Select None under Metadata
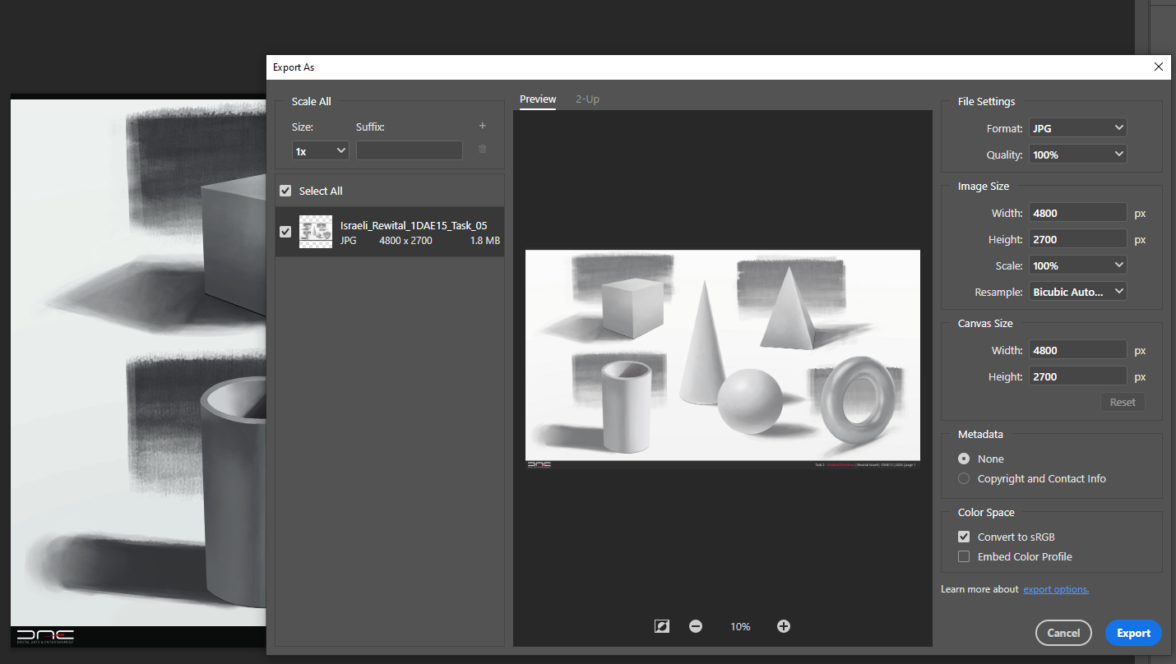 pos(963,459)
